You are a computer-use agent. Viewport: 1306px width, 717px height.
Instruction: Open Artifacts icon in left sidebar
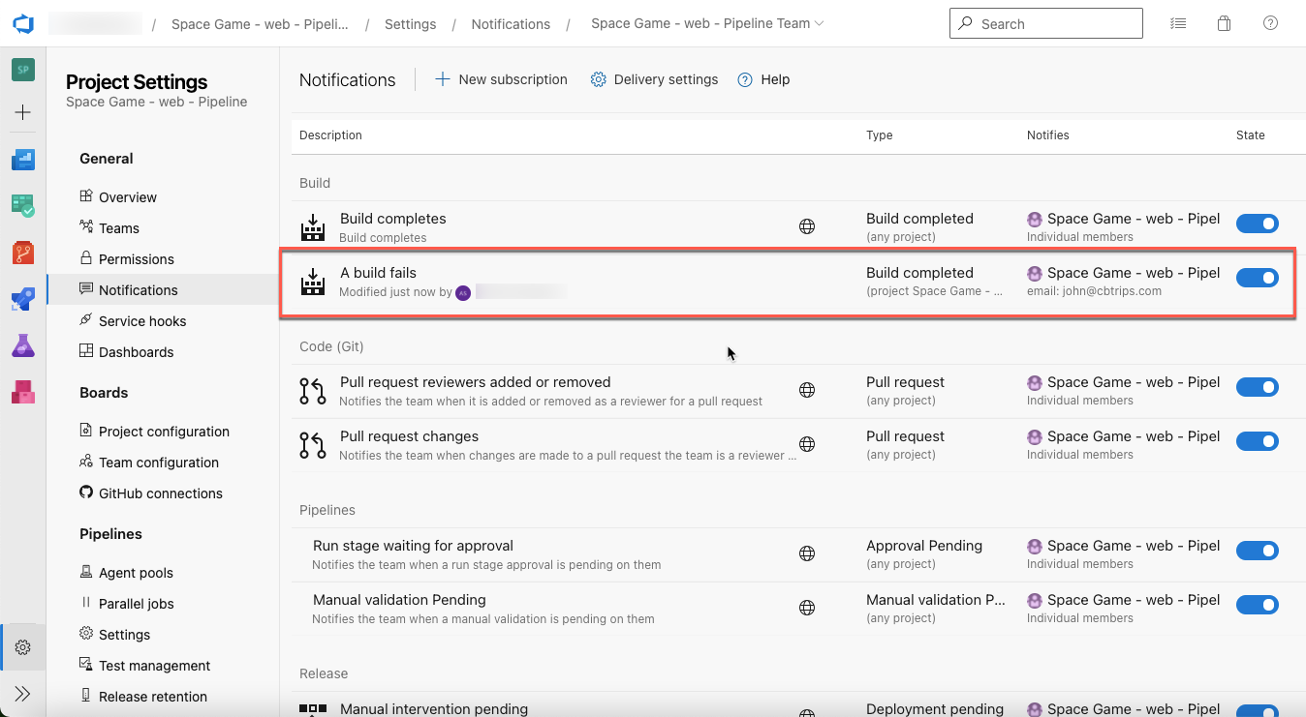[x=23, y=392]
